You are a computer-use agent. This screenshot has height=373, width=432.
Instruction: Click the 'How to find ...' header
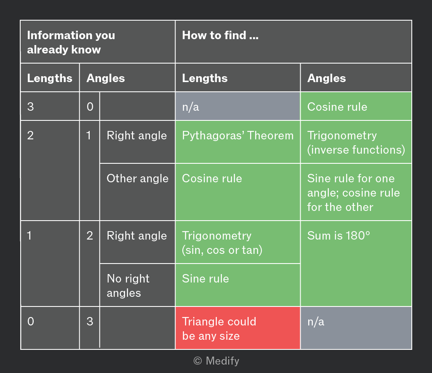(x=293, y=42)
